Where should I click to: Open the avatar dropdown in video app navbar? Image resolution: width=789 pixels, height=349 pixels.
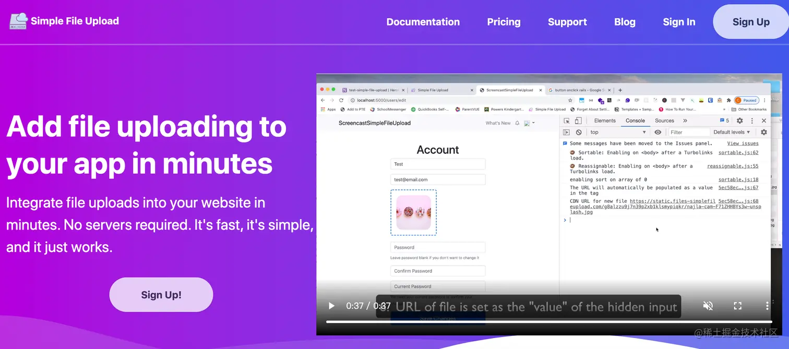coord(529,123)
